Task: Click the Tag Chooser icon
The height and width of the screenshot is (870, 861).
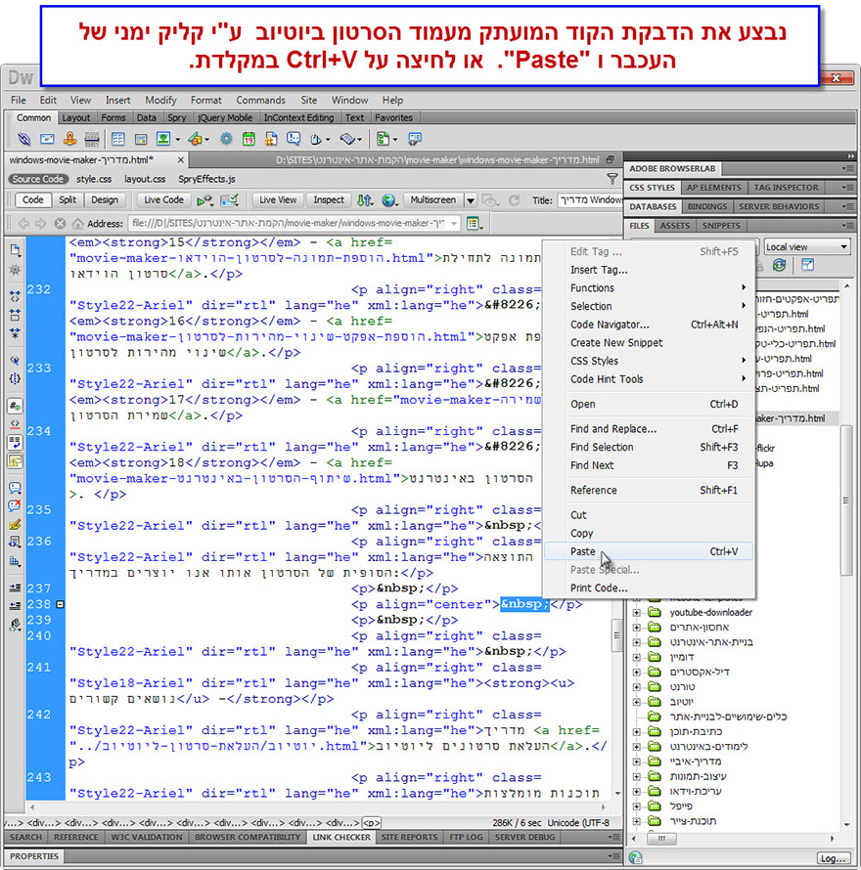Action: point(415,139)
